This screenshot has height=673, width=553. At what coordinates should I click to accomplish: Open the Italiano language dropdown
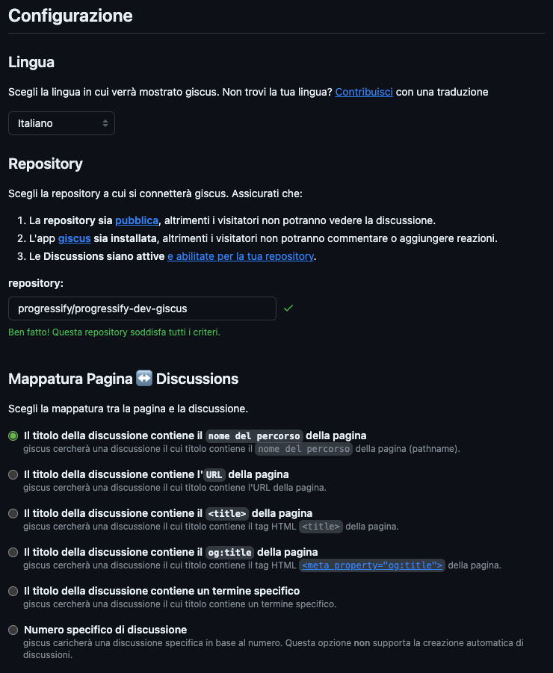pyautogui.click(x=61, y=123)
